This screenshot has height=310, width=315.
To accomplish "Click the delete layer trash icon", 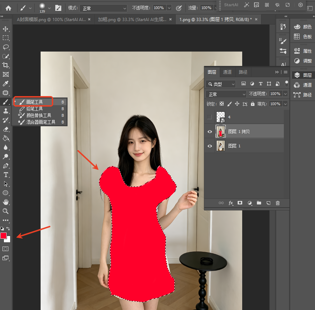I will (x=278, y=203).
